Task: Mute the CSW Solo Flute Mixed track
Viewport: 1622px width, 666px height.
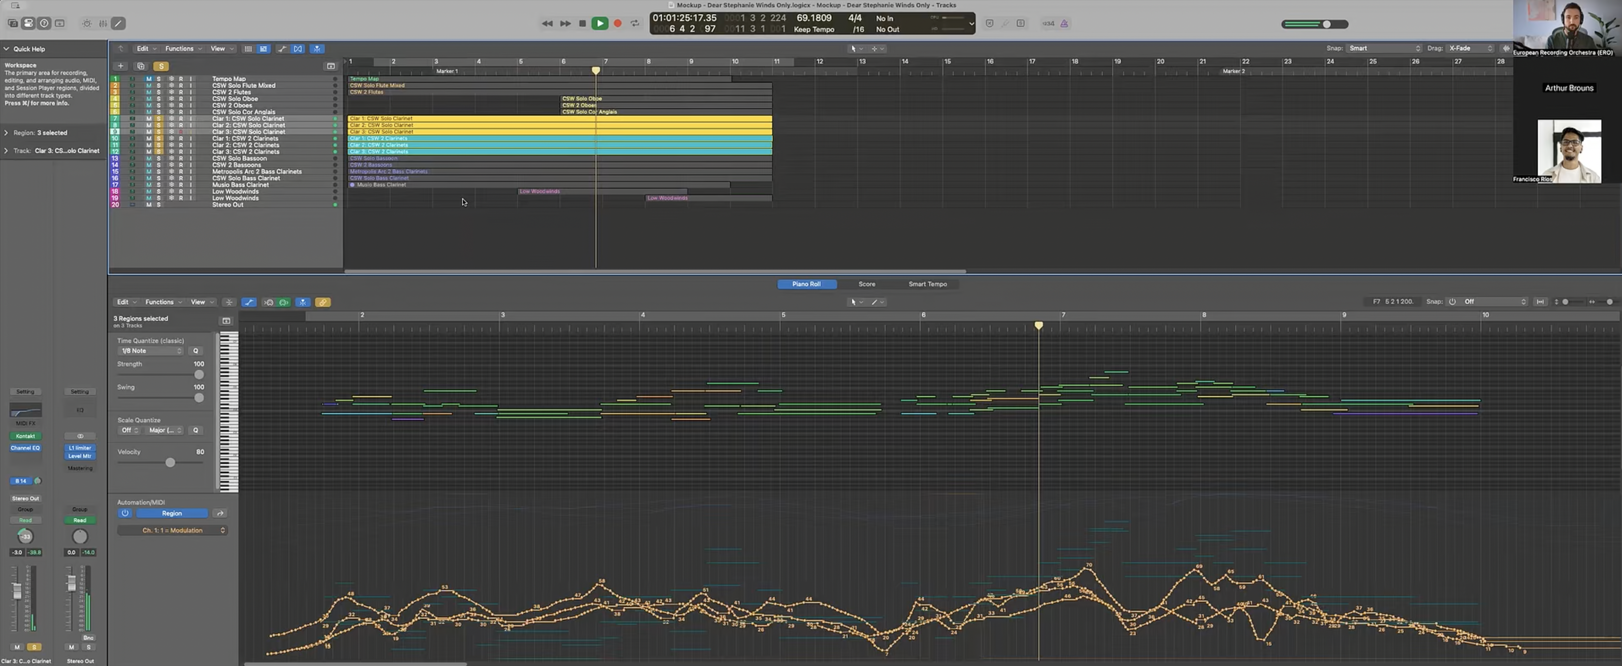Action: coord(149,86)
